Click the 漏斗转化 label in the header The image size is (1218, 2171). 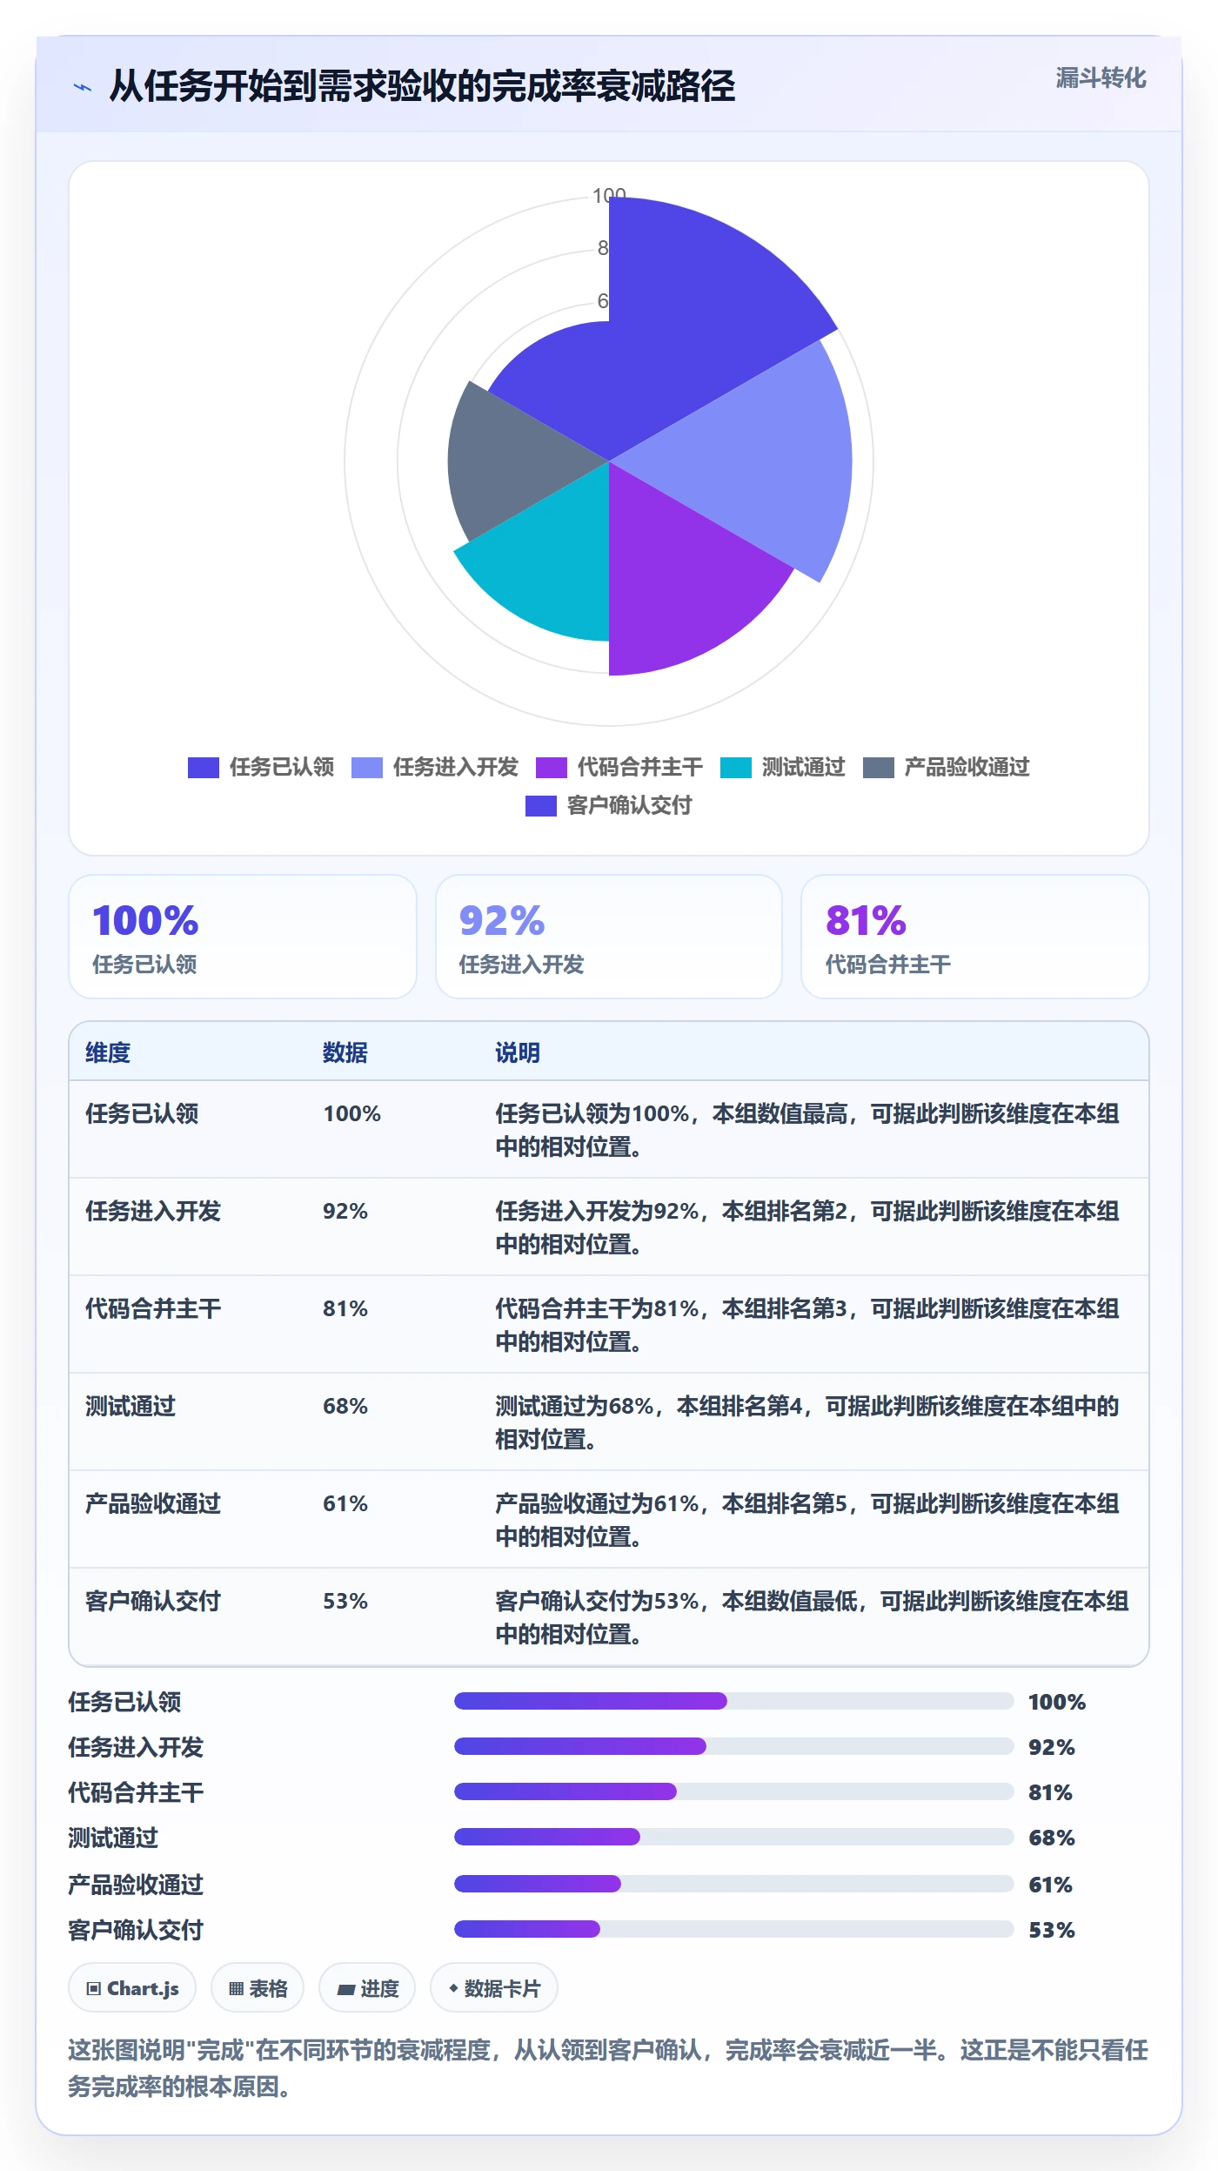(x=1101, y=78)
